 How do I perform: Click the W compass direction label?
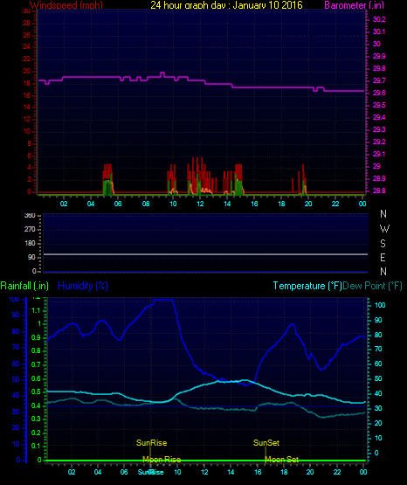[384, 229]
